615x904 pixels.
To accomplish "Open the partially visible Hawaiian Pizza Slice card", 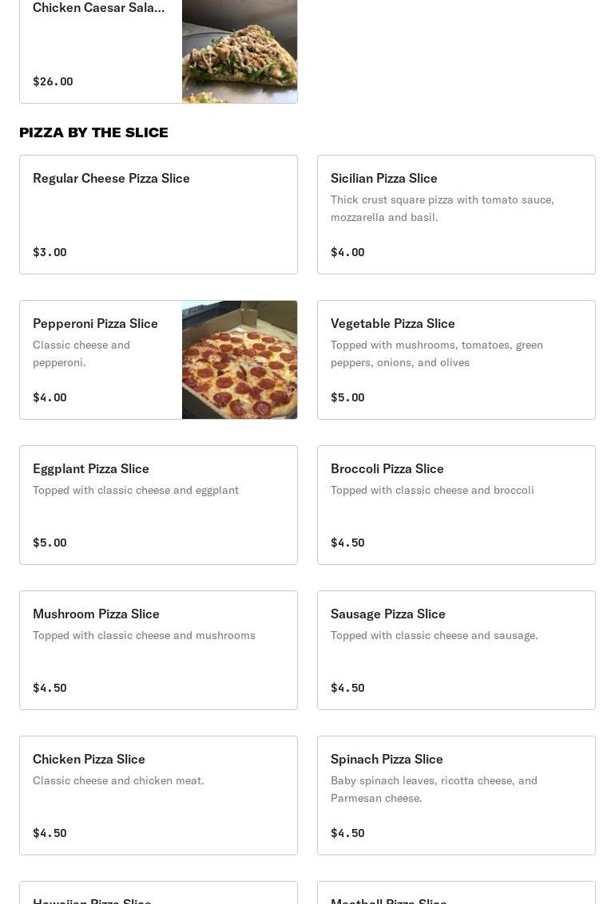I will point(159,893).
